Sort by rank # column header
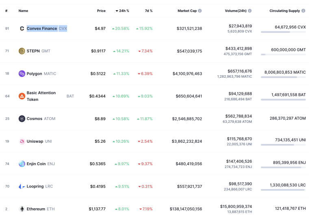This screenshot has width=309, height=220. point(7,11)
